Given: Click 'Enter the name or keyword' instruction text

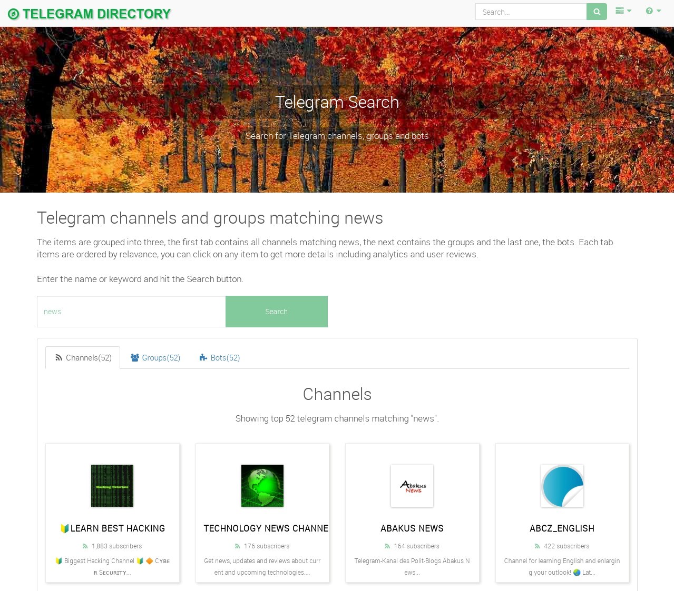Looking at the screenshot, I should click(140, 279).
